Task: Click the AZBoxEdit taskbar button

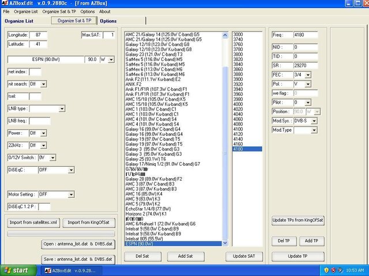Action: coord(71,271)
